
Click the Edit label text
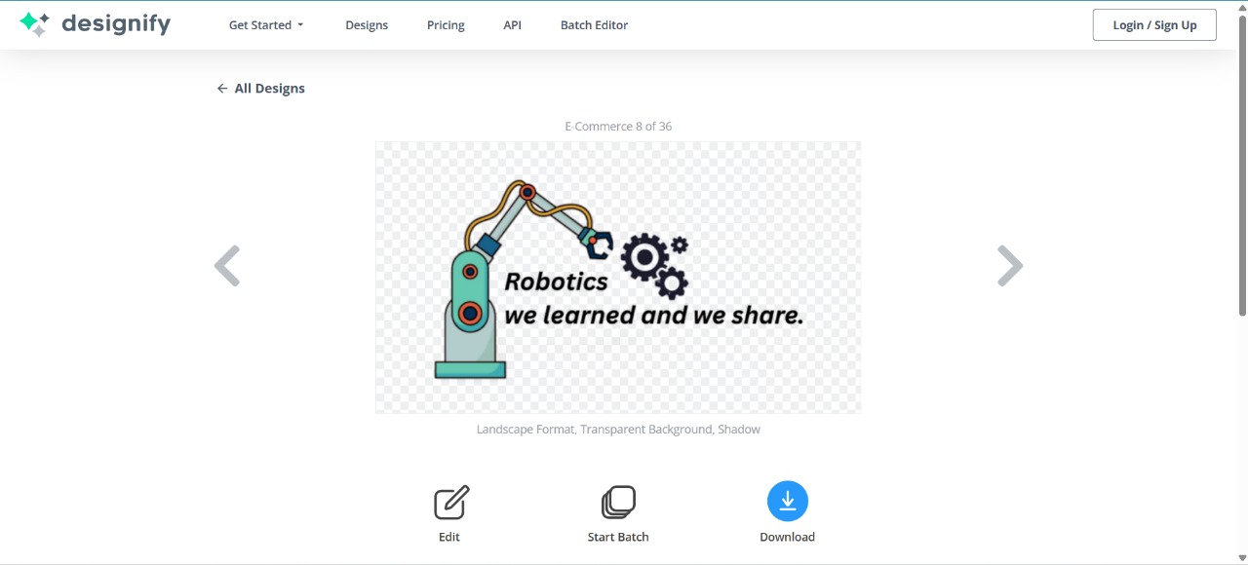(x=449, y=537)
